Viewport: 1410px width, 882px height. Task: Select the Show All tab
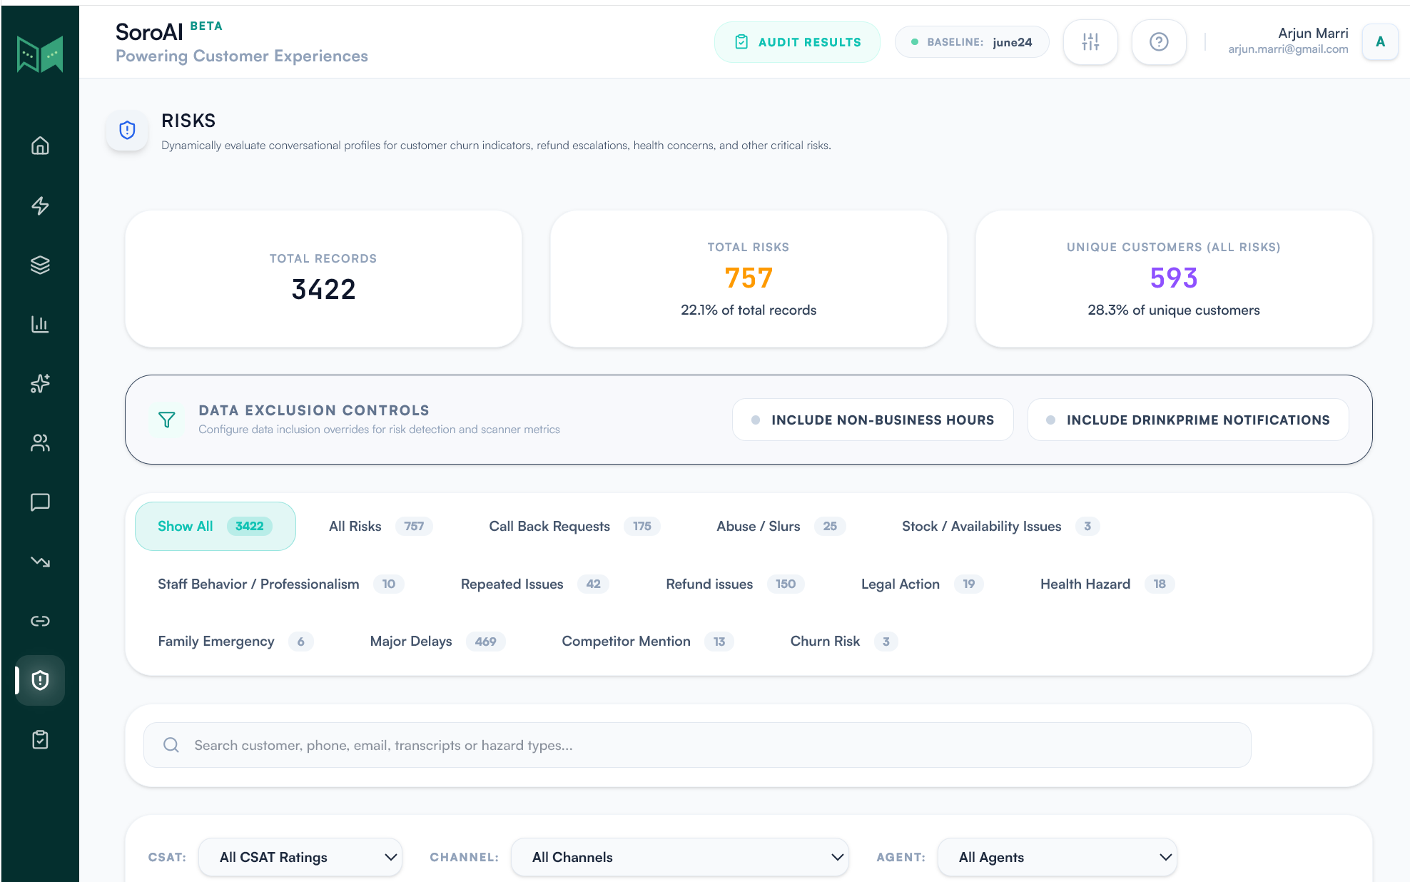point(215,526)
